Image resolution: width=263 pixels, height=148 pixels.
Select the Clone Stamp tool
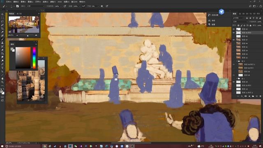click(x=2, y=43)
